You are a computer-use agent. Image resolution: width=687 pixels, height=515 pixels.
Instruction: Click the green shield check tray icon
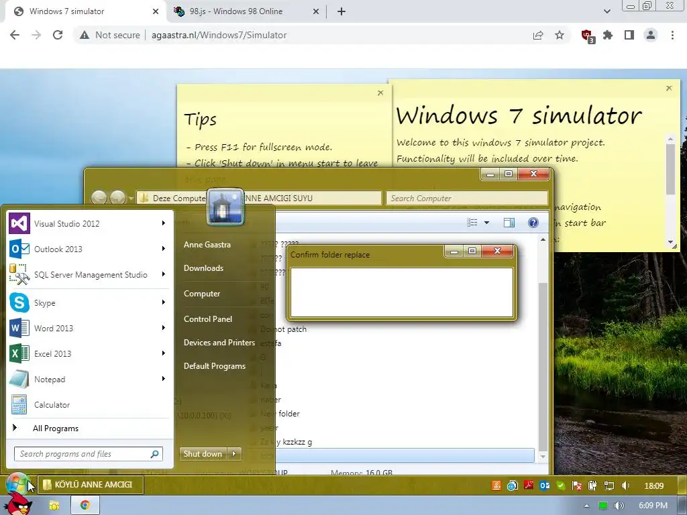coord(561,485)
